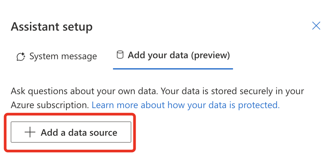Viewport: 334px width, 155px height.
Task: Click the blue underline beneath Add your data tab
Action: pos(173,69)
